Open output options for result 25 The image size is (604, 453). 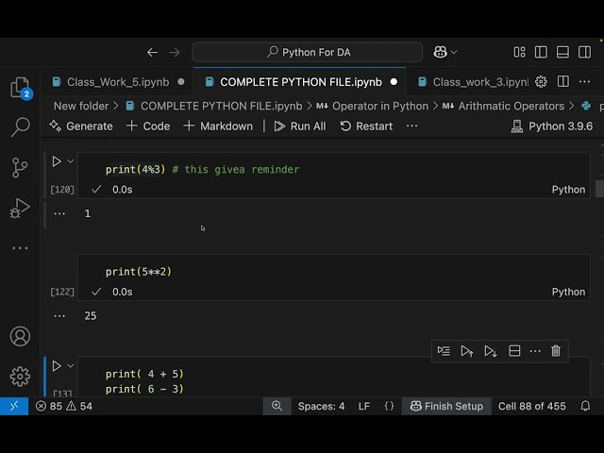coord(59,316)
